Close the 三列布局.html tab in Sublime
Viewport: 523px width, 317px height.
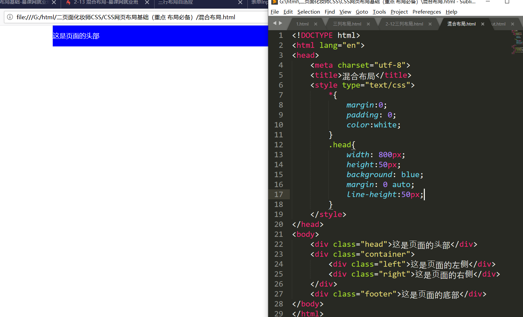[x=368, y=24]
